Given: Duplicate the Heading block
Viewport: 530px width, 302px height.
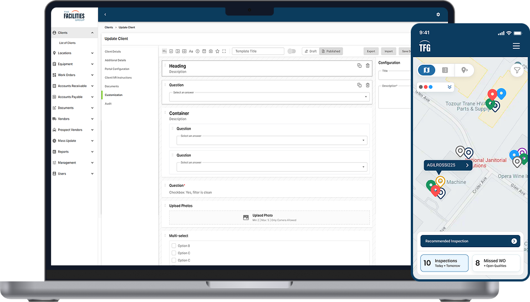Looking at the screenshot, I should (359, 65).
